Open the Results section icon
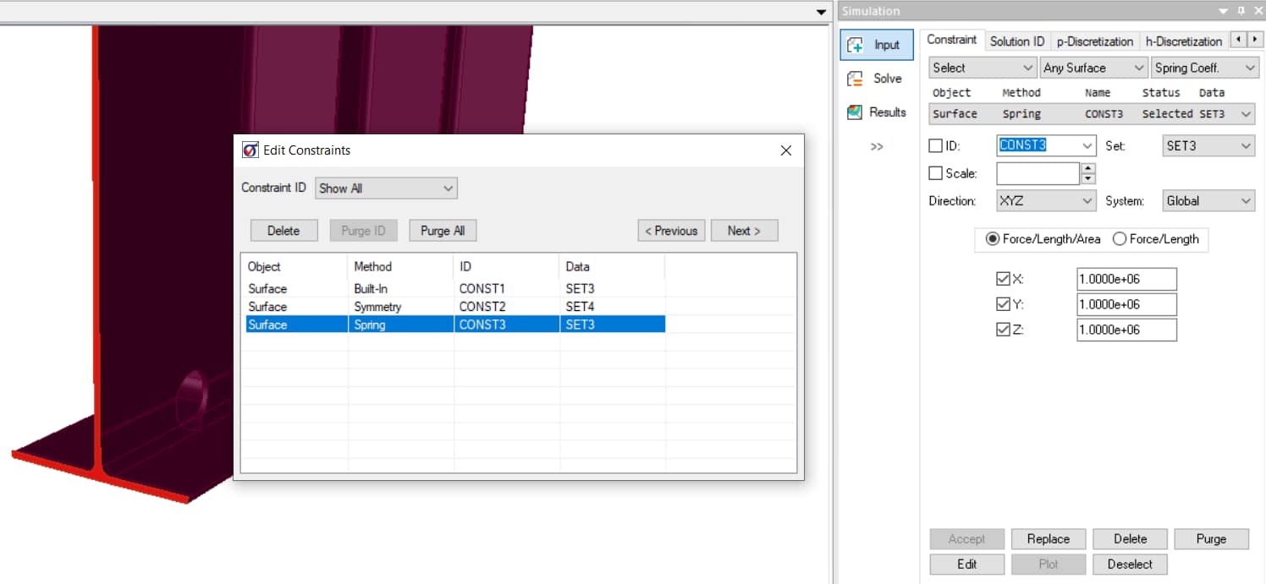Screen dimensions: 1266x584 click(x=856, y=112)
